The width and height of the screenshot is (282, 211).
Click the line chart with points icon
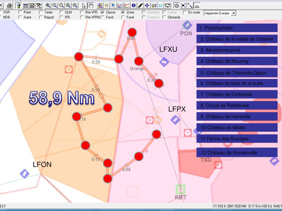coord(120,5)
